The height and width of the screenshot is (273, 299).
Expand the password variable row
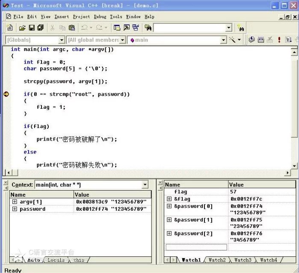[15, 209]
